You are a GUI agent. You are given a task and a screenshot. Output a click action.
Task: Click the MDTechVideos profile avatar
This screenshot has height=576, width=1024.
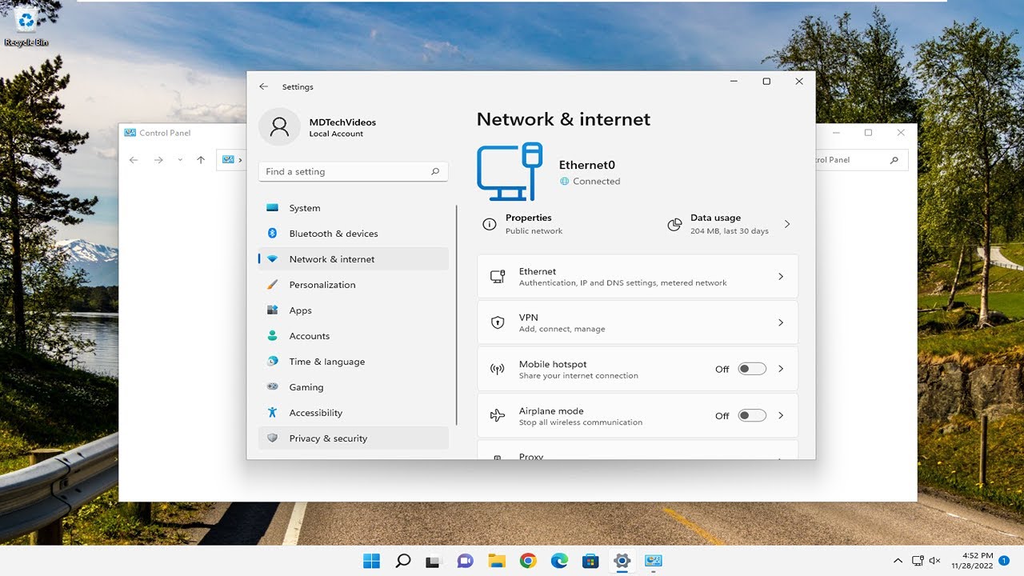click(279, 127)
